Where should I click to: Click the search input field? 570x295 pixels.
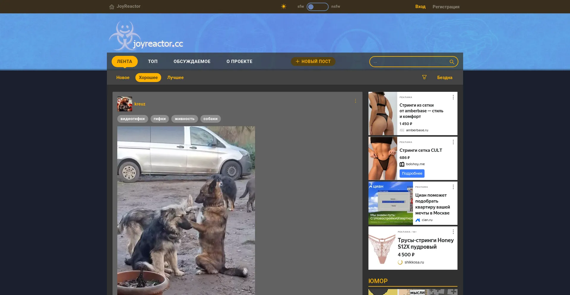pyautogui.click(x=410, y=62)
